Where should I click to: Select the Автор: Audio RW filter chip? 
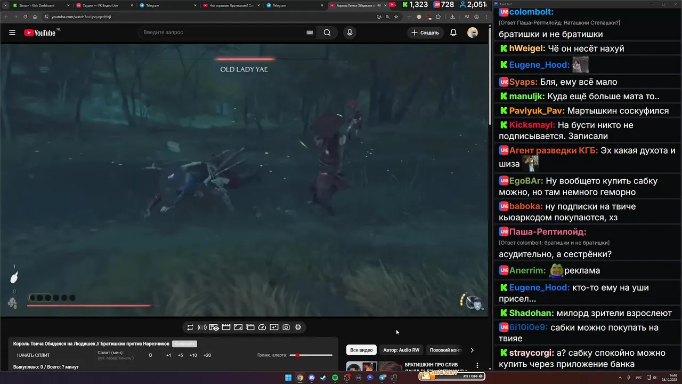pos(401,350)
